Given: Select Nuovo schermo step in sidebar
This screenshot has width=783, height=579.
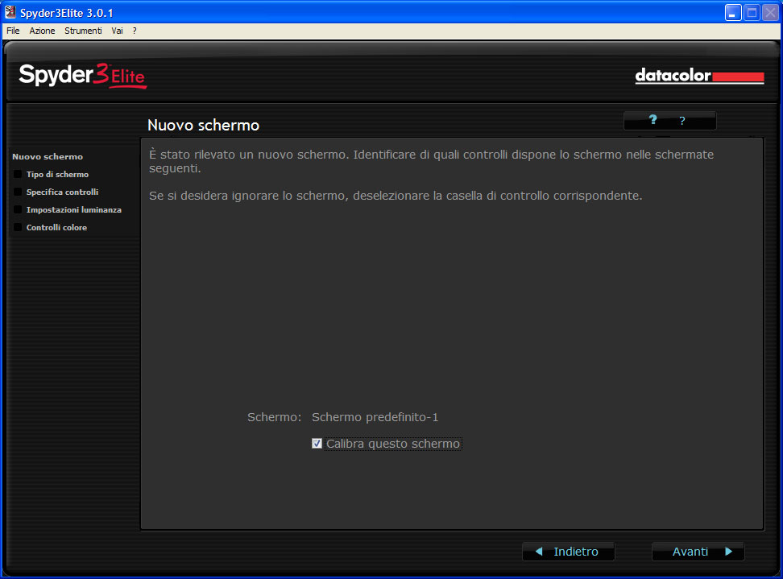Looking at the screenshot, I should [x=48, y=157].
